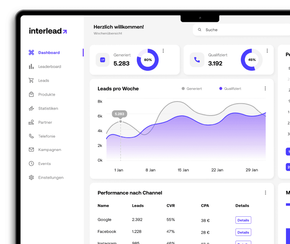Click the Dashboard command icon in sidebar
The height and width of the screenshot is (244, 290).
coord(31,52)
